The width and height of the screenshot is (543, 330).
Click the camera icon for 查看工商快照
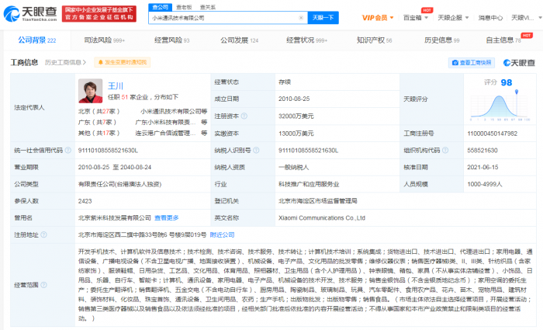[x=455, y=62]
